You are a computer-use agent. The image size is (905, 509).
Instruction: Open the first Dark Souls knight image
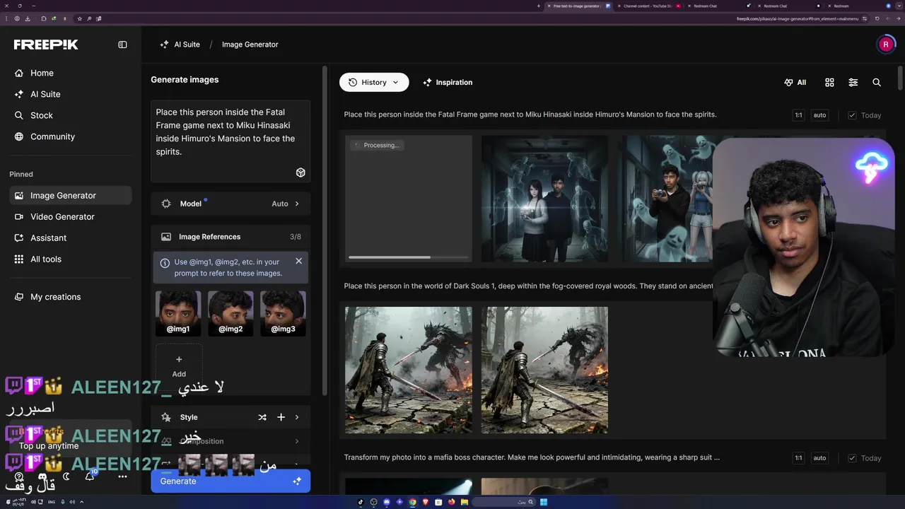pos(409,370)
